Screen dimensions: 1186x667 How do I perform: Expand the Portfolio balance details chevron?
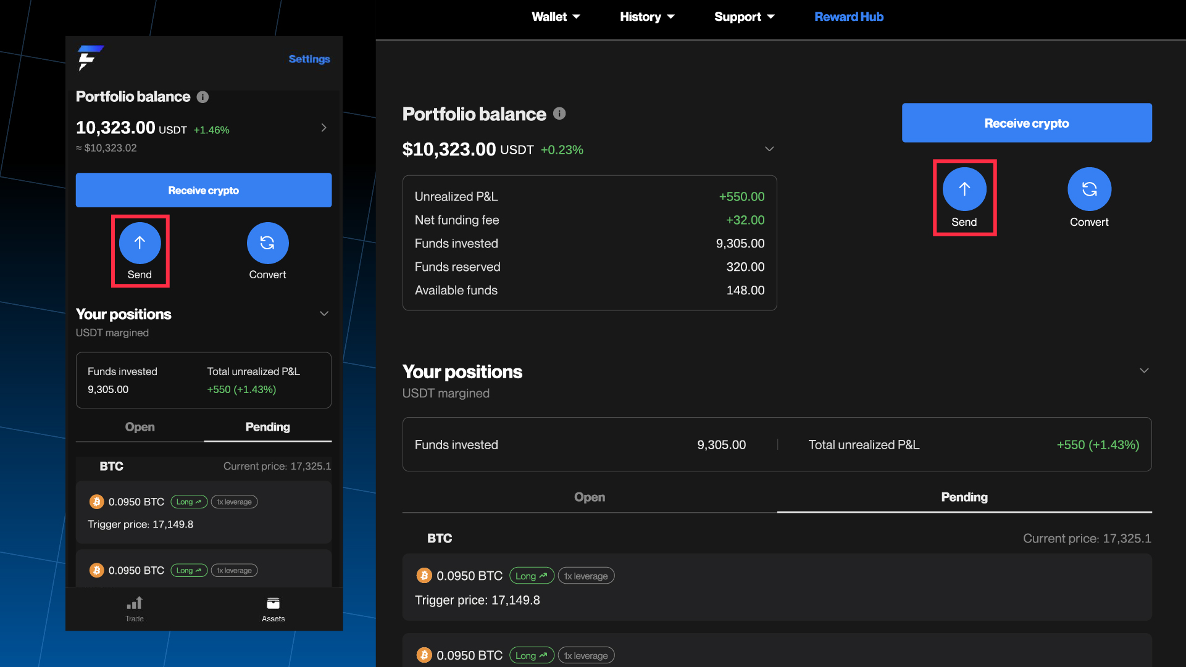click(769, 149)
